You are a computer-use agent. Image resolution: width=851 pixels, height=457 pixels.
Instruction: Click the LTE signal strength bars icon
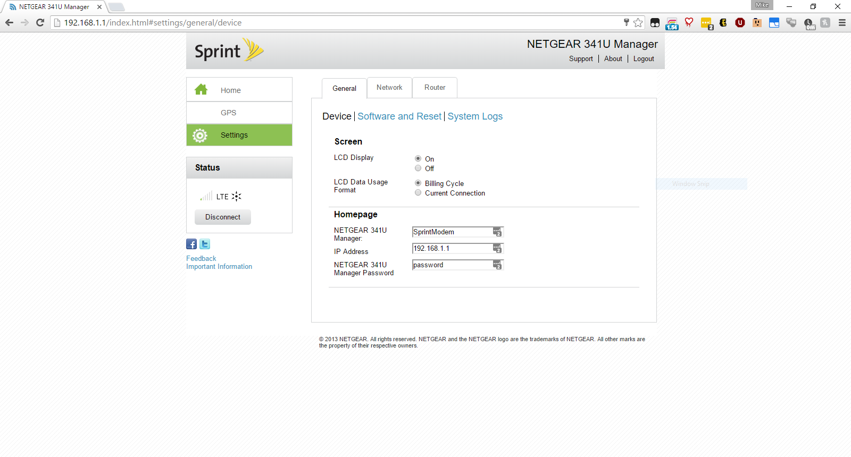tap(206, 196)
